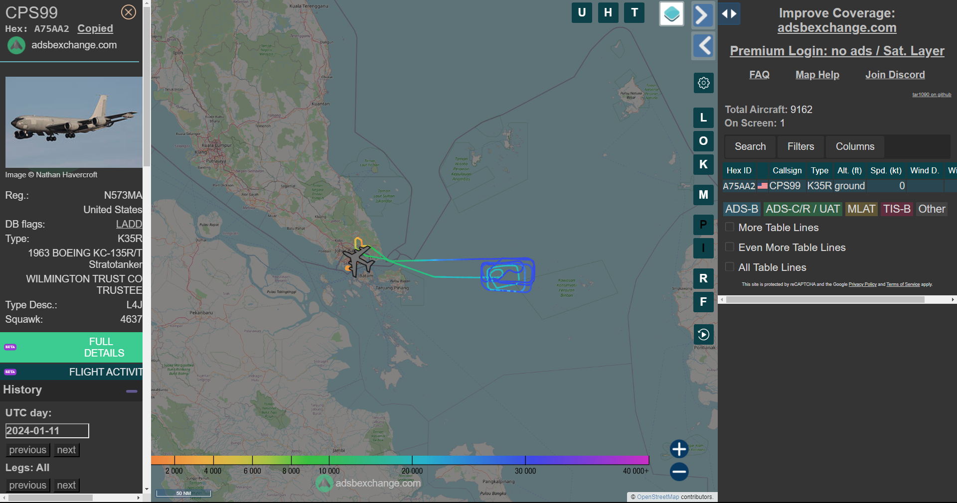Toggle the MLAT source filter
This screenshot has height=503, width=957.
point(861,209)
